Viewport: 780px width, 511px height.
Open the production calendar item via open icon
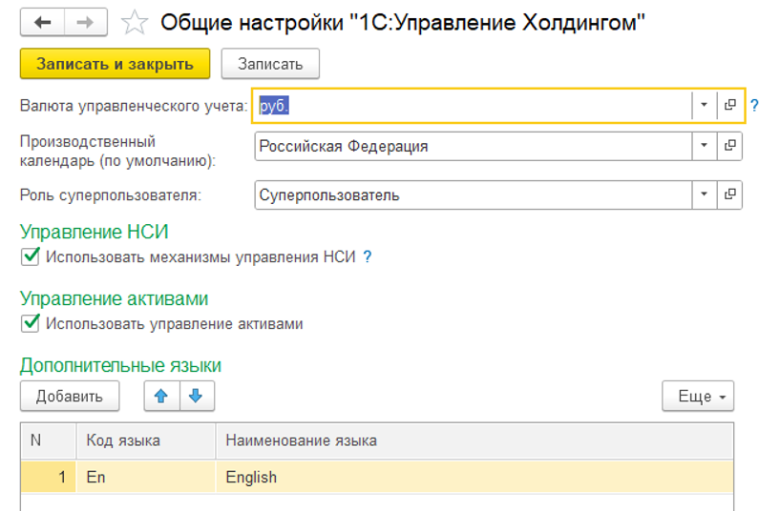point(730,146)
